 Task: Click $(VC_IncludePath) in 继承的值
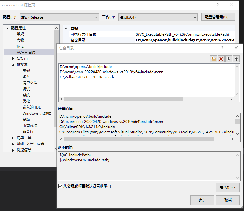click(75, 155)
